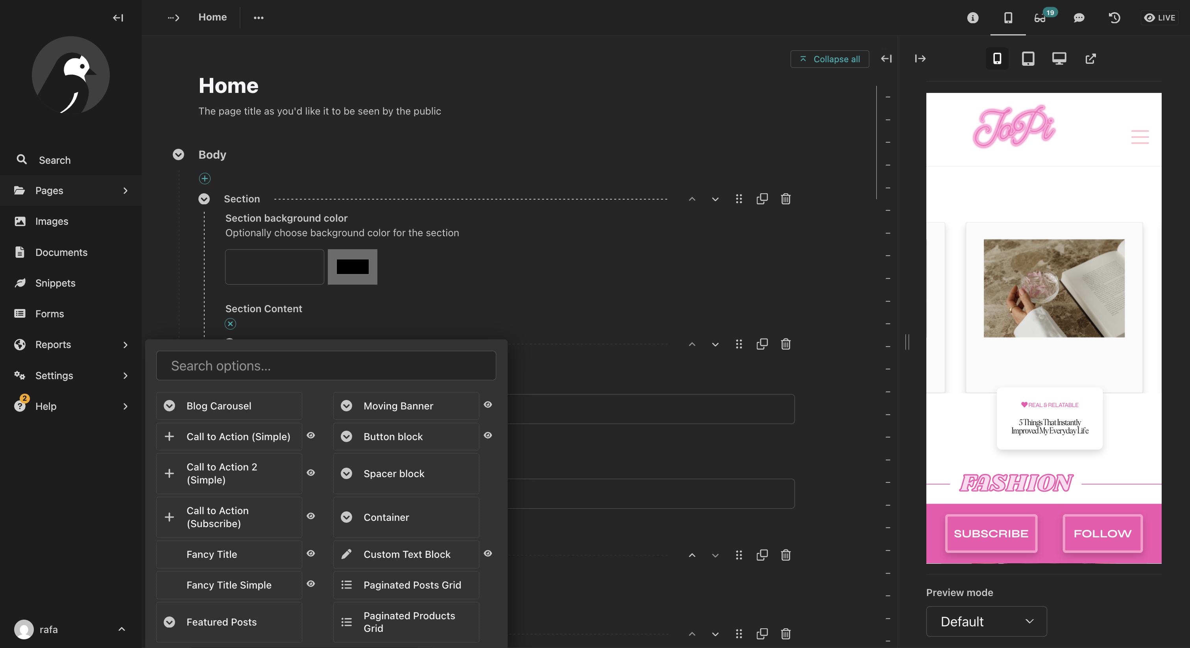Toggle visibility for Custom Text Block

488,554
